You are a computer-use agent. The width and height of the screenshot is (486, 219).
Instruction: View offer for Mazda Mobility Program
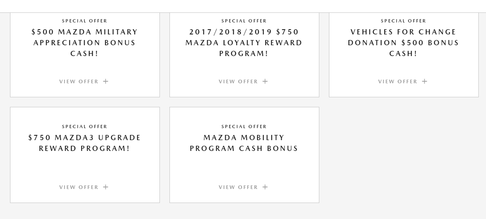238,187
